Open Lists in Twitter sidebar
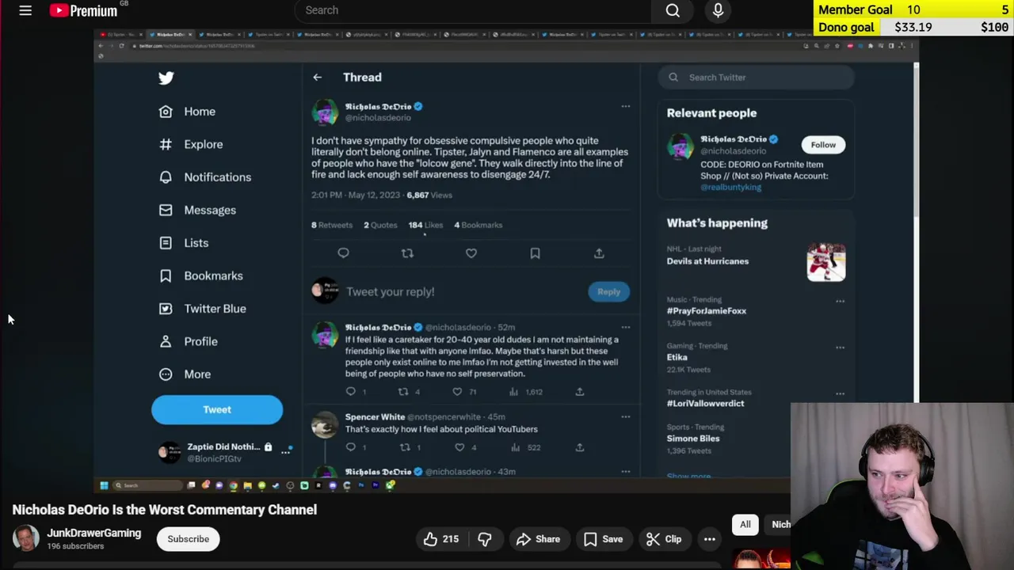 pyautogui.click(x=184, y=243)
